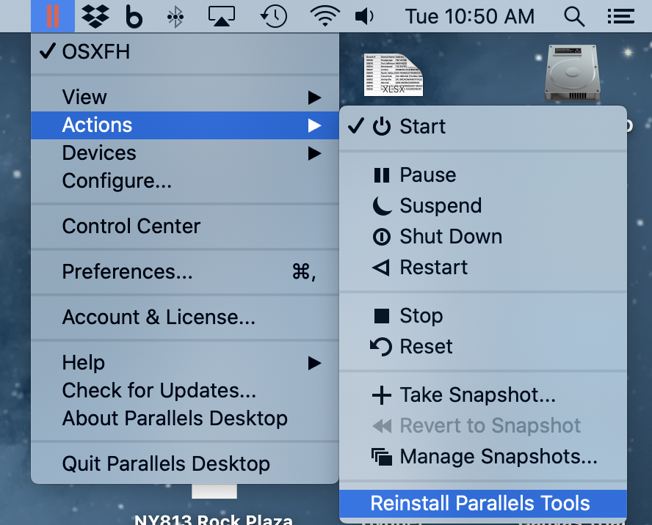Open the Dropbox menu bar icon

(95, 17)
